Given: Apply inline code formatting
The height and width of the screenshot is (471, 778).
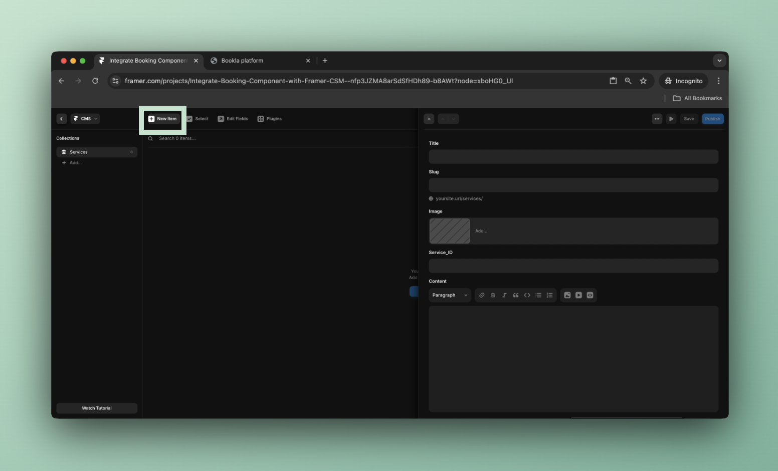Looking at the screenshot, I should 527,295.
